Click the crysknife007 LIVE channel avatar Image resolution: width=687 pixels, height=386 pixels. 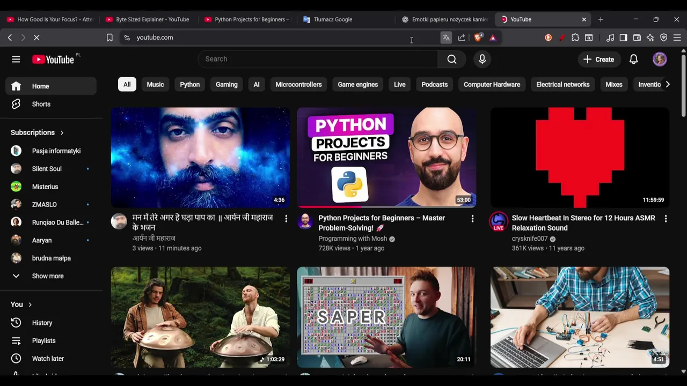(499, 221)
